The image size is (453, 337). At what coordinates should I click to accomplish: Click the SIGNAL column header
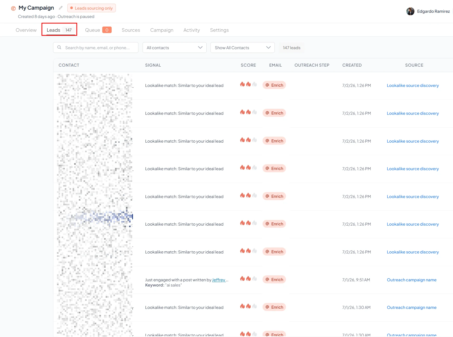[x=153, y=65]
